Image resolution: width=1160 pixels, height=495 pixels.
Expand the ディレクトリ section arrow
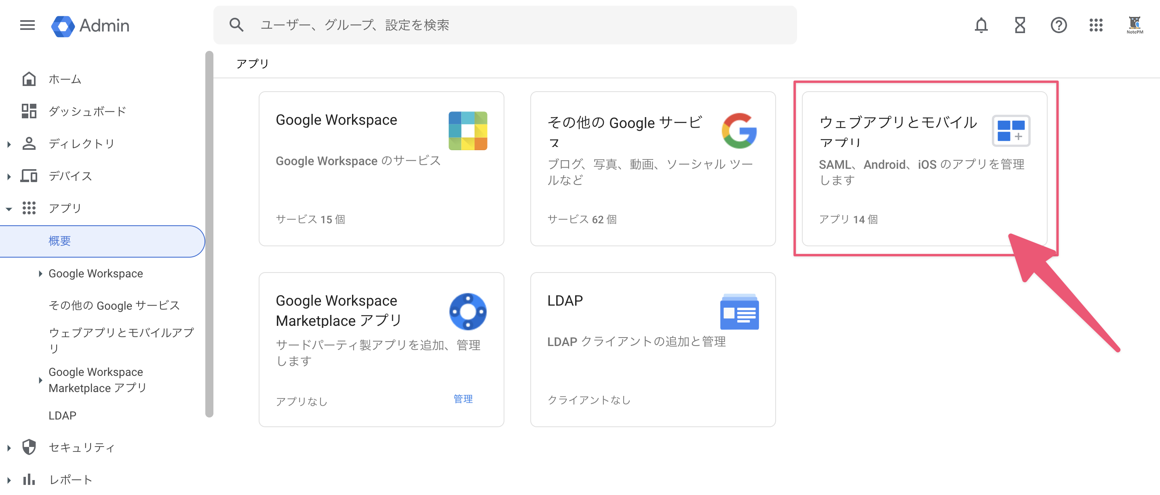(9, 144)
